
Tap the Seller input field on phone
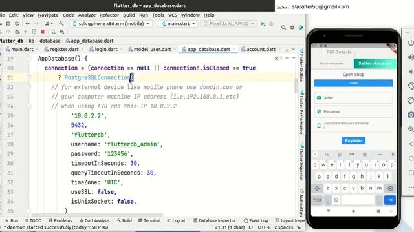point(353,98)
